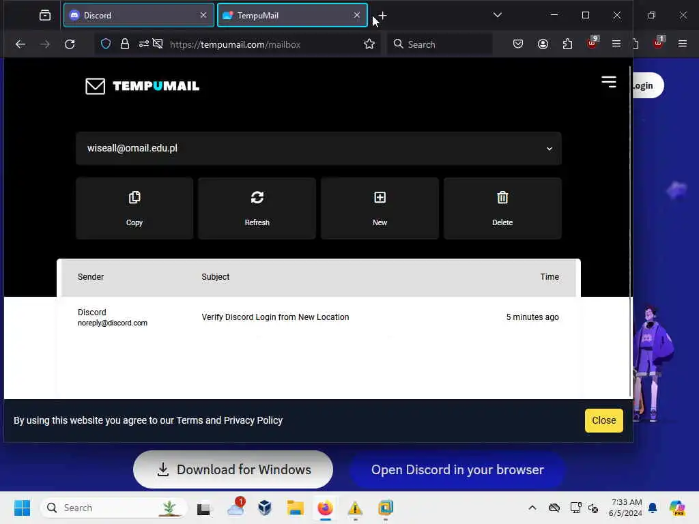Open the weather app with notification badge

[x=236, y=508]
